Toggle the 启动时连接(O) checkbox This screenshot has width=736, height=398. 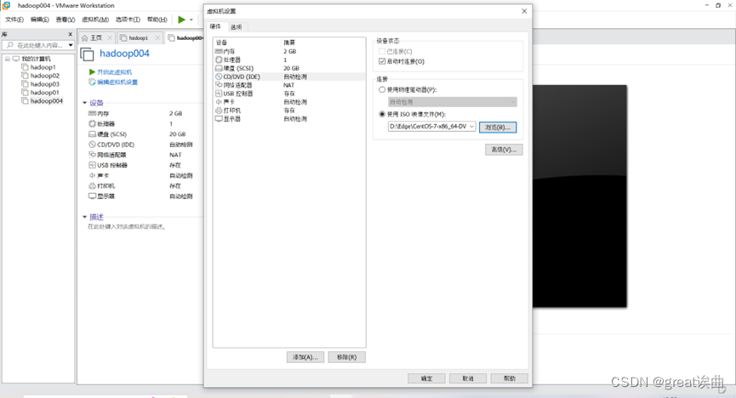382,61
